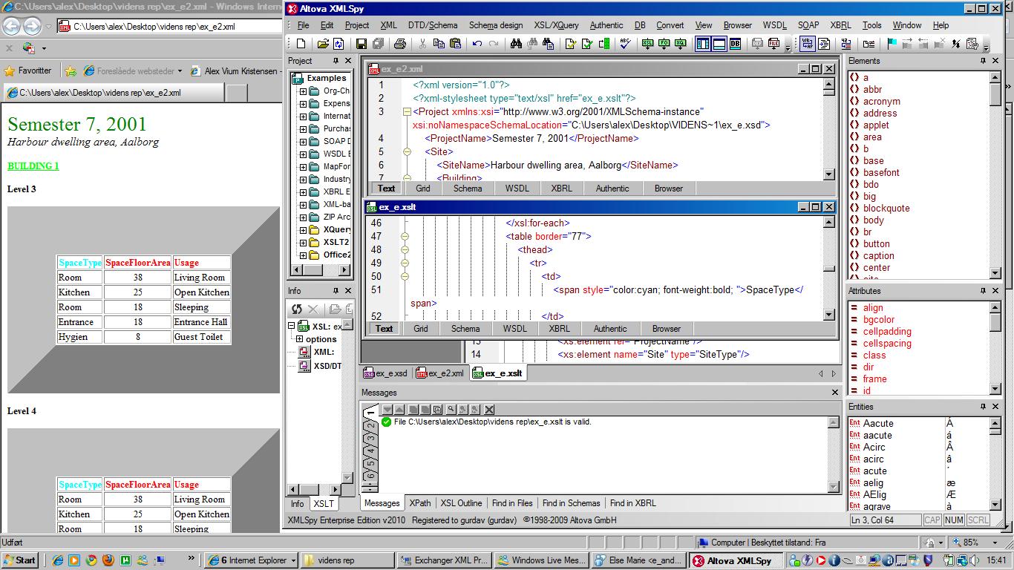The image size is (1014, 570).
Task: Click the New document toolbar icon
Action: point(301,44)
